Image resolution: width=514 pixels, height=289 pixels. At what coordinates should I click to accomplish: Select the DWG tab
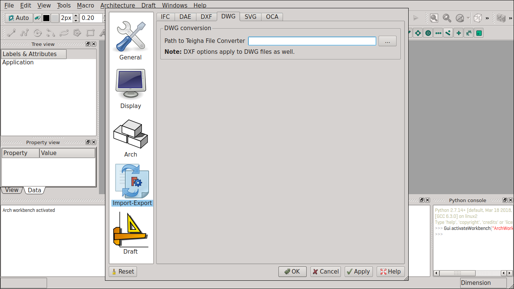pos(228,16)
